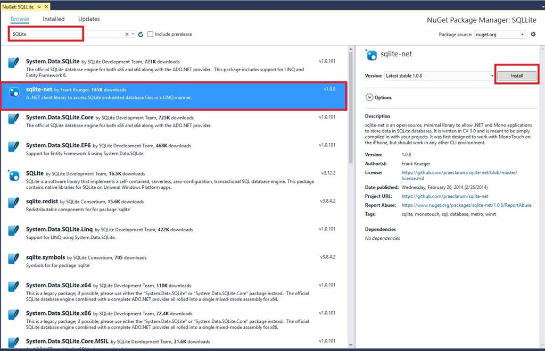Select the System.Data.SQLite.x86 package title

(x=59, y=313)
